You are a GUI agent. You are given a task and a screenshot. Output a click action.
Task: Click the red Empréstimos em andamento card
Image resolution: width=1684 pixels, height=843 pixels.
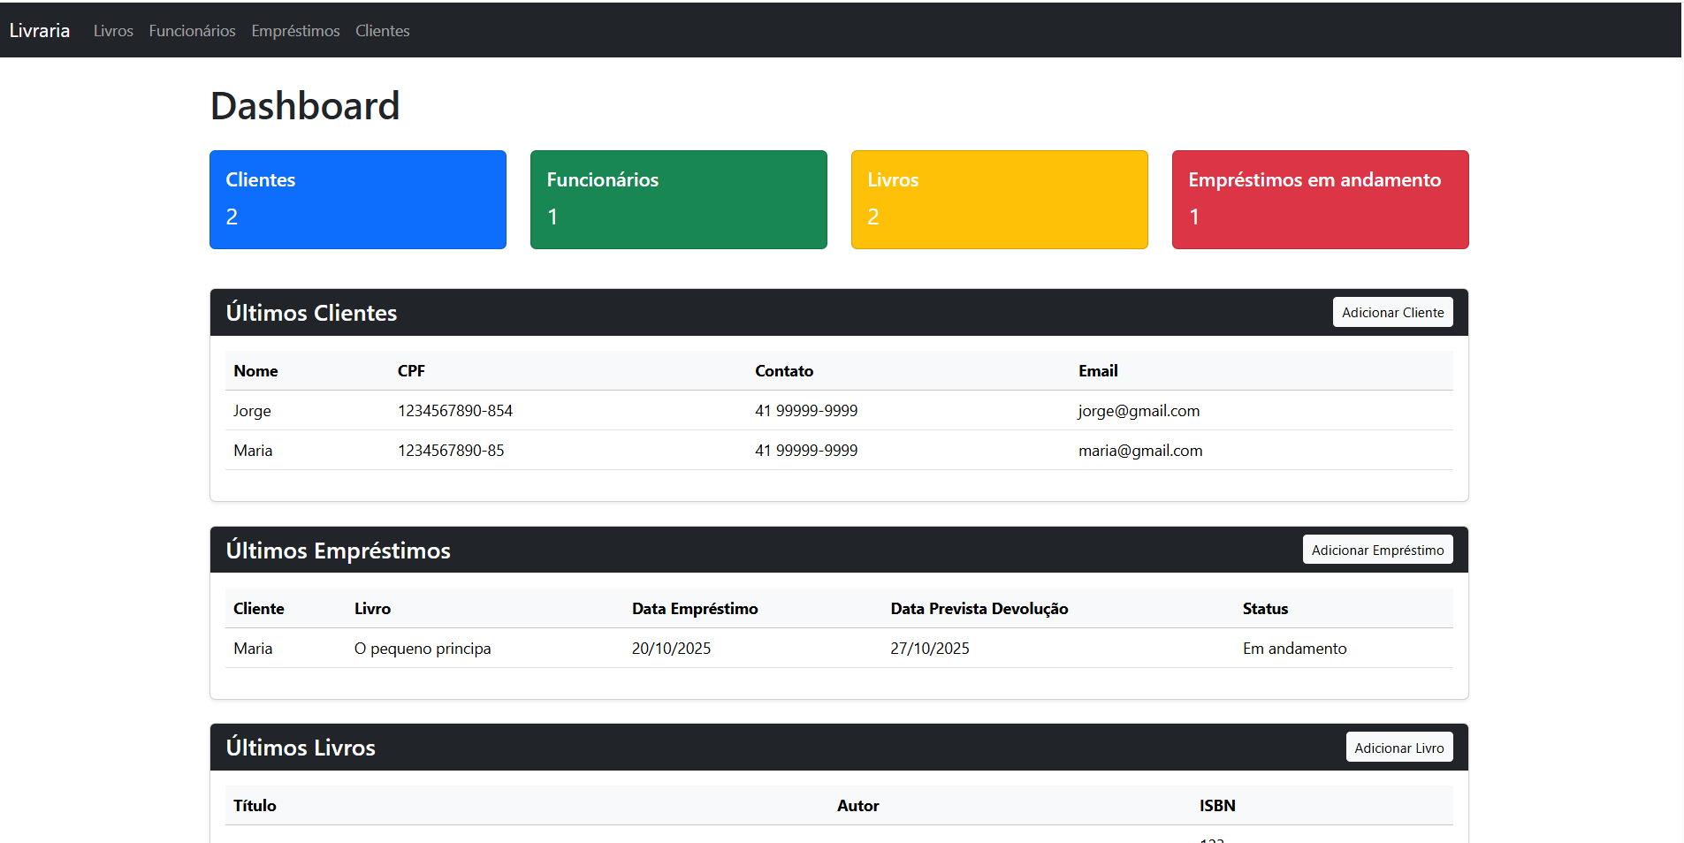click(x=1320, y=200)
